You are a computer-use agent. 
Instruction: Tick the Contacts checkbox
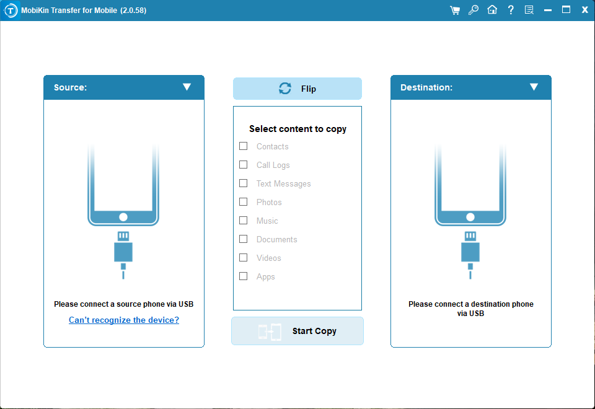coord(244,146)
